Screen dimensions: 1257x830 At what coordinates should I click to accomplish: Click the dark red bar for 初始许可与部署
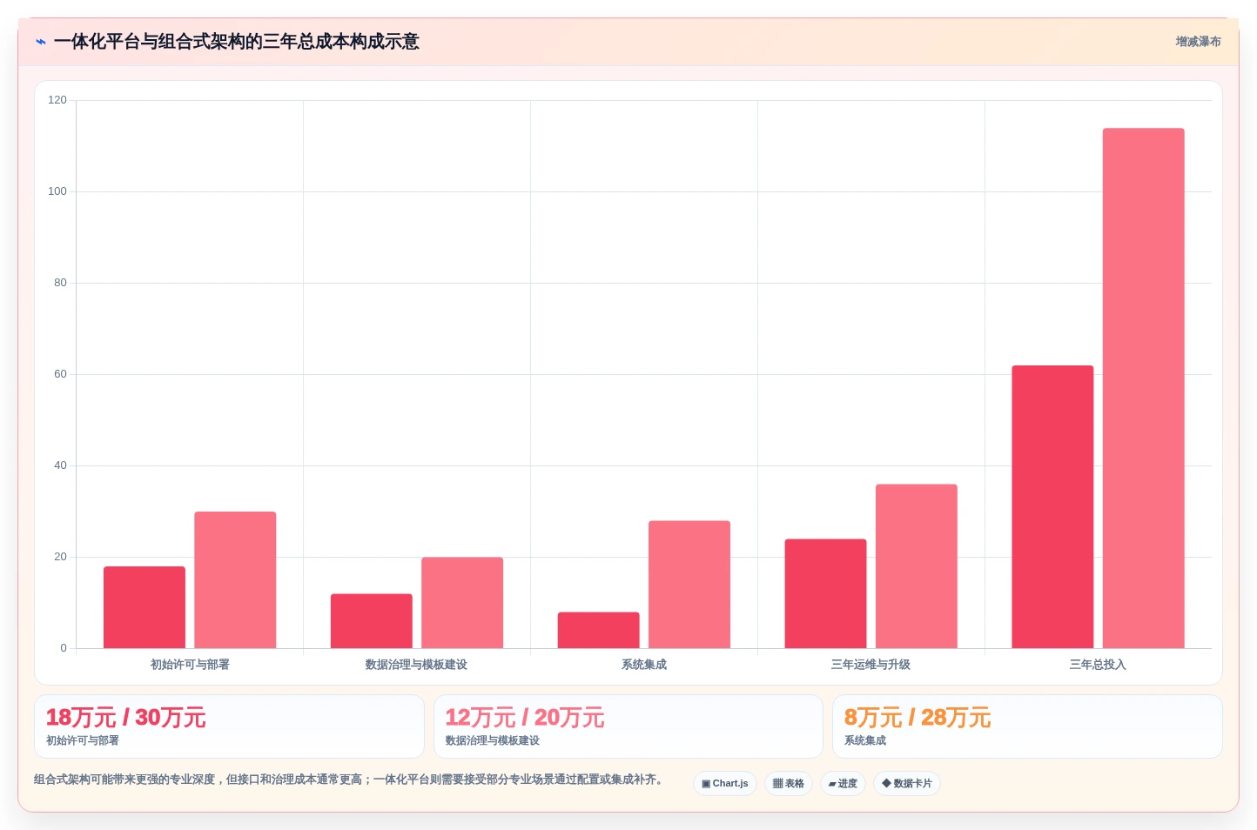(145, 607)
